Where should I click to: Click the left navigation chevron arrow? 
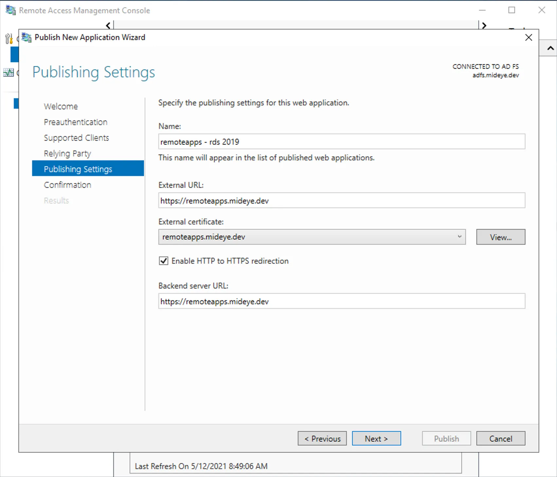pos(108,25)
